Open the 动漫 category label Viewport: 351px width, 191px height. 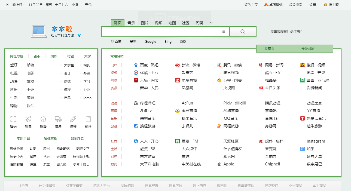[x=114, y=103]
